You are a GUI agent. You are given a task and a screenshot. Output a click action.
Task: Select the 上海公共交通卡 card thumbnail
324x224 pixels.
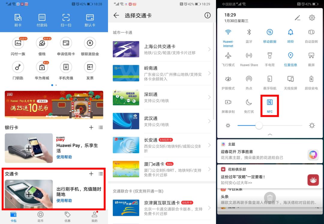[126, 49]
